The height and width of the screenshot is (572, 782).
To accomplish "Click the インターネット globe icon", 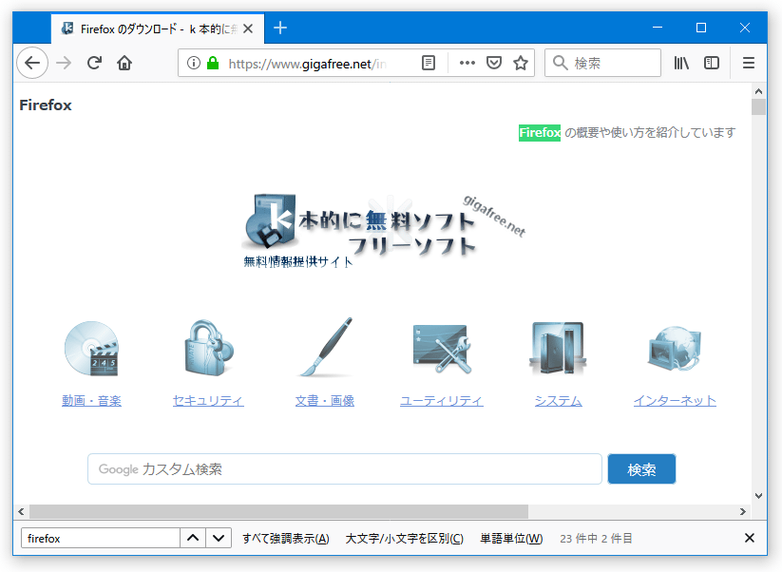I will tap(675, 349).
